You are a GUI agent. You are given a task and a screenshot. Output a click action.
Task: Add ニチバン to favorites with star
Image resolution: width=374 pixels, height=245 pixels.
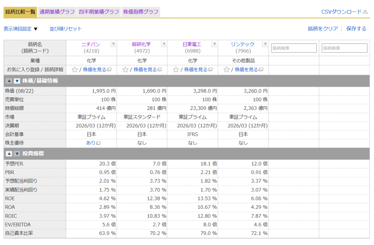pyautogui.click(x=75, y=70)
